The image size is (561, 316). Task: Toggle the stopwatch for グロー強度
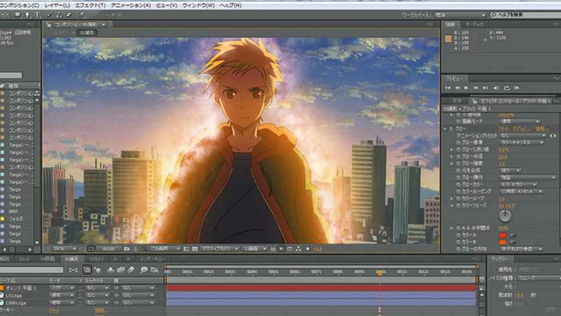tap(458, 163)
